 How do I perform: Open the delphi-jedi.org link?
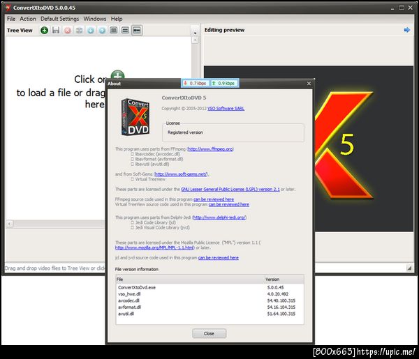pyautogui.click(x=219, y=217)
